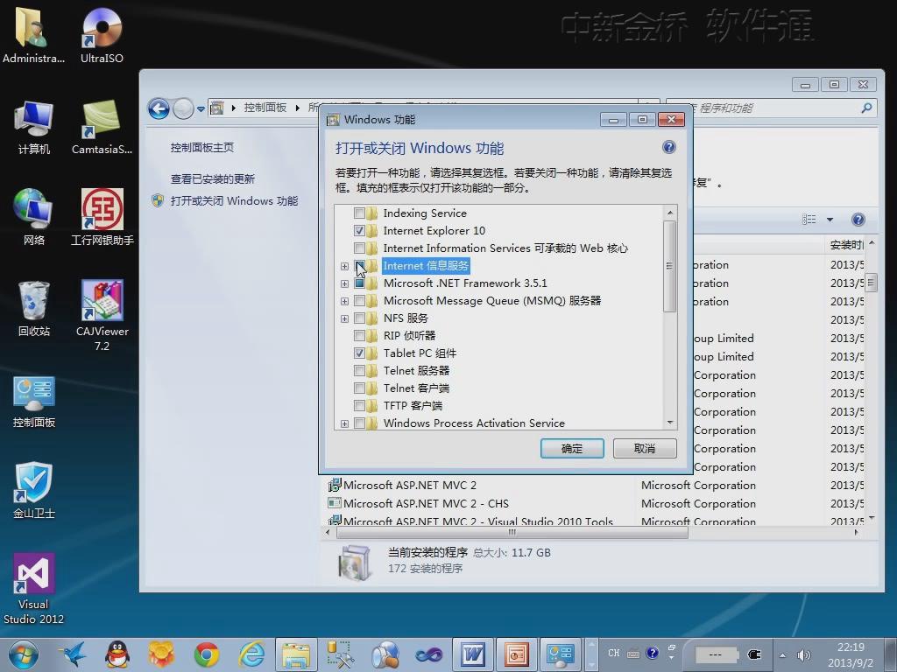The height and width of the screenshot is (672, 897).
Task: Select the TFTP 客户端 feature row
Action: pos(413,406)
